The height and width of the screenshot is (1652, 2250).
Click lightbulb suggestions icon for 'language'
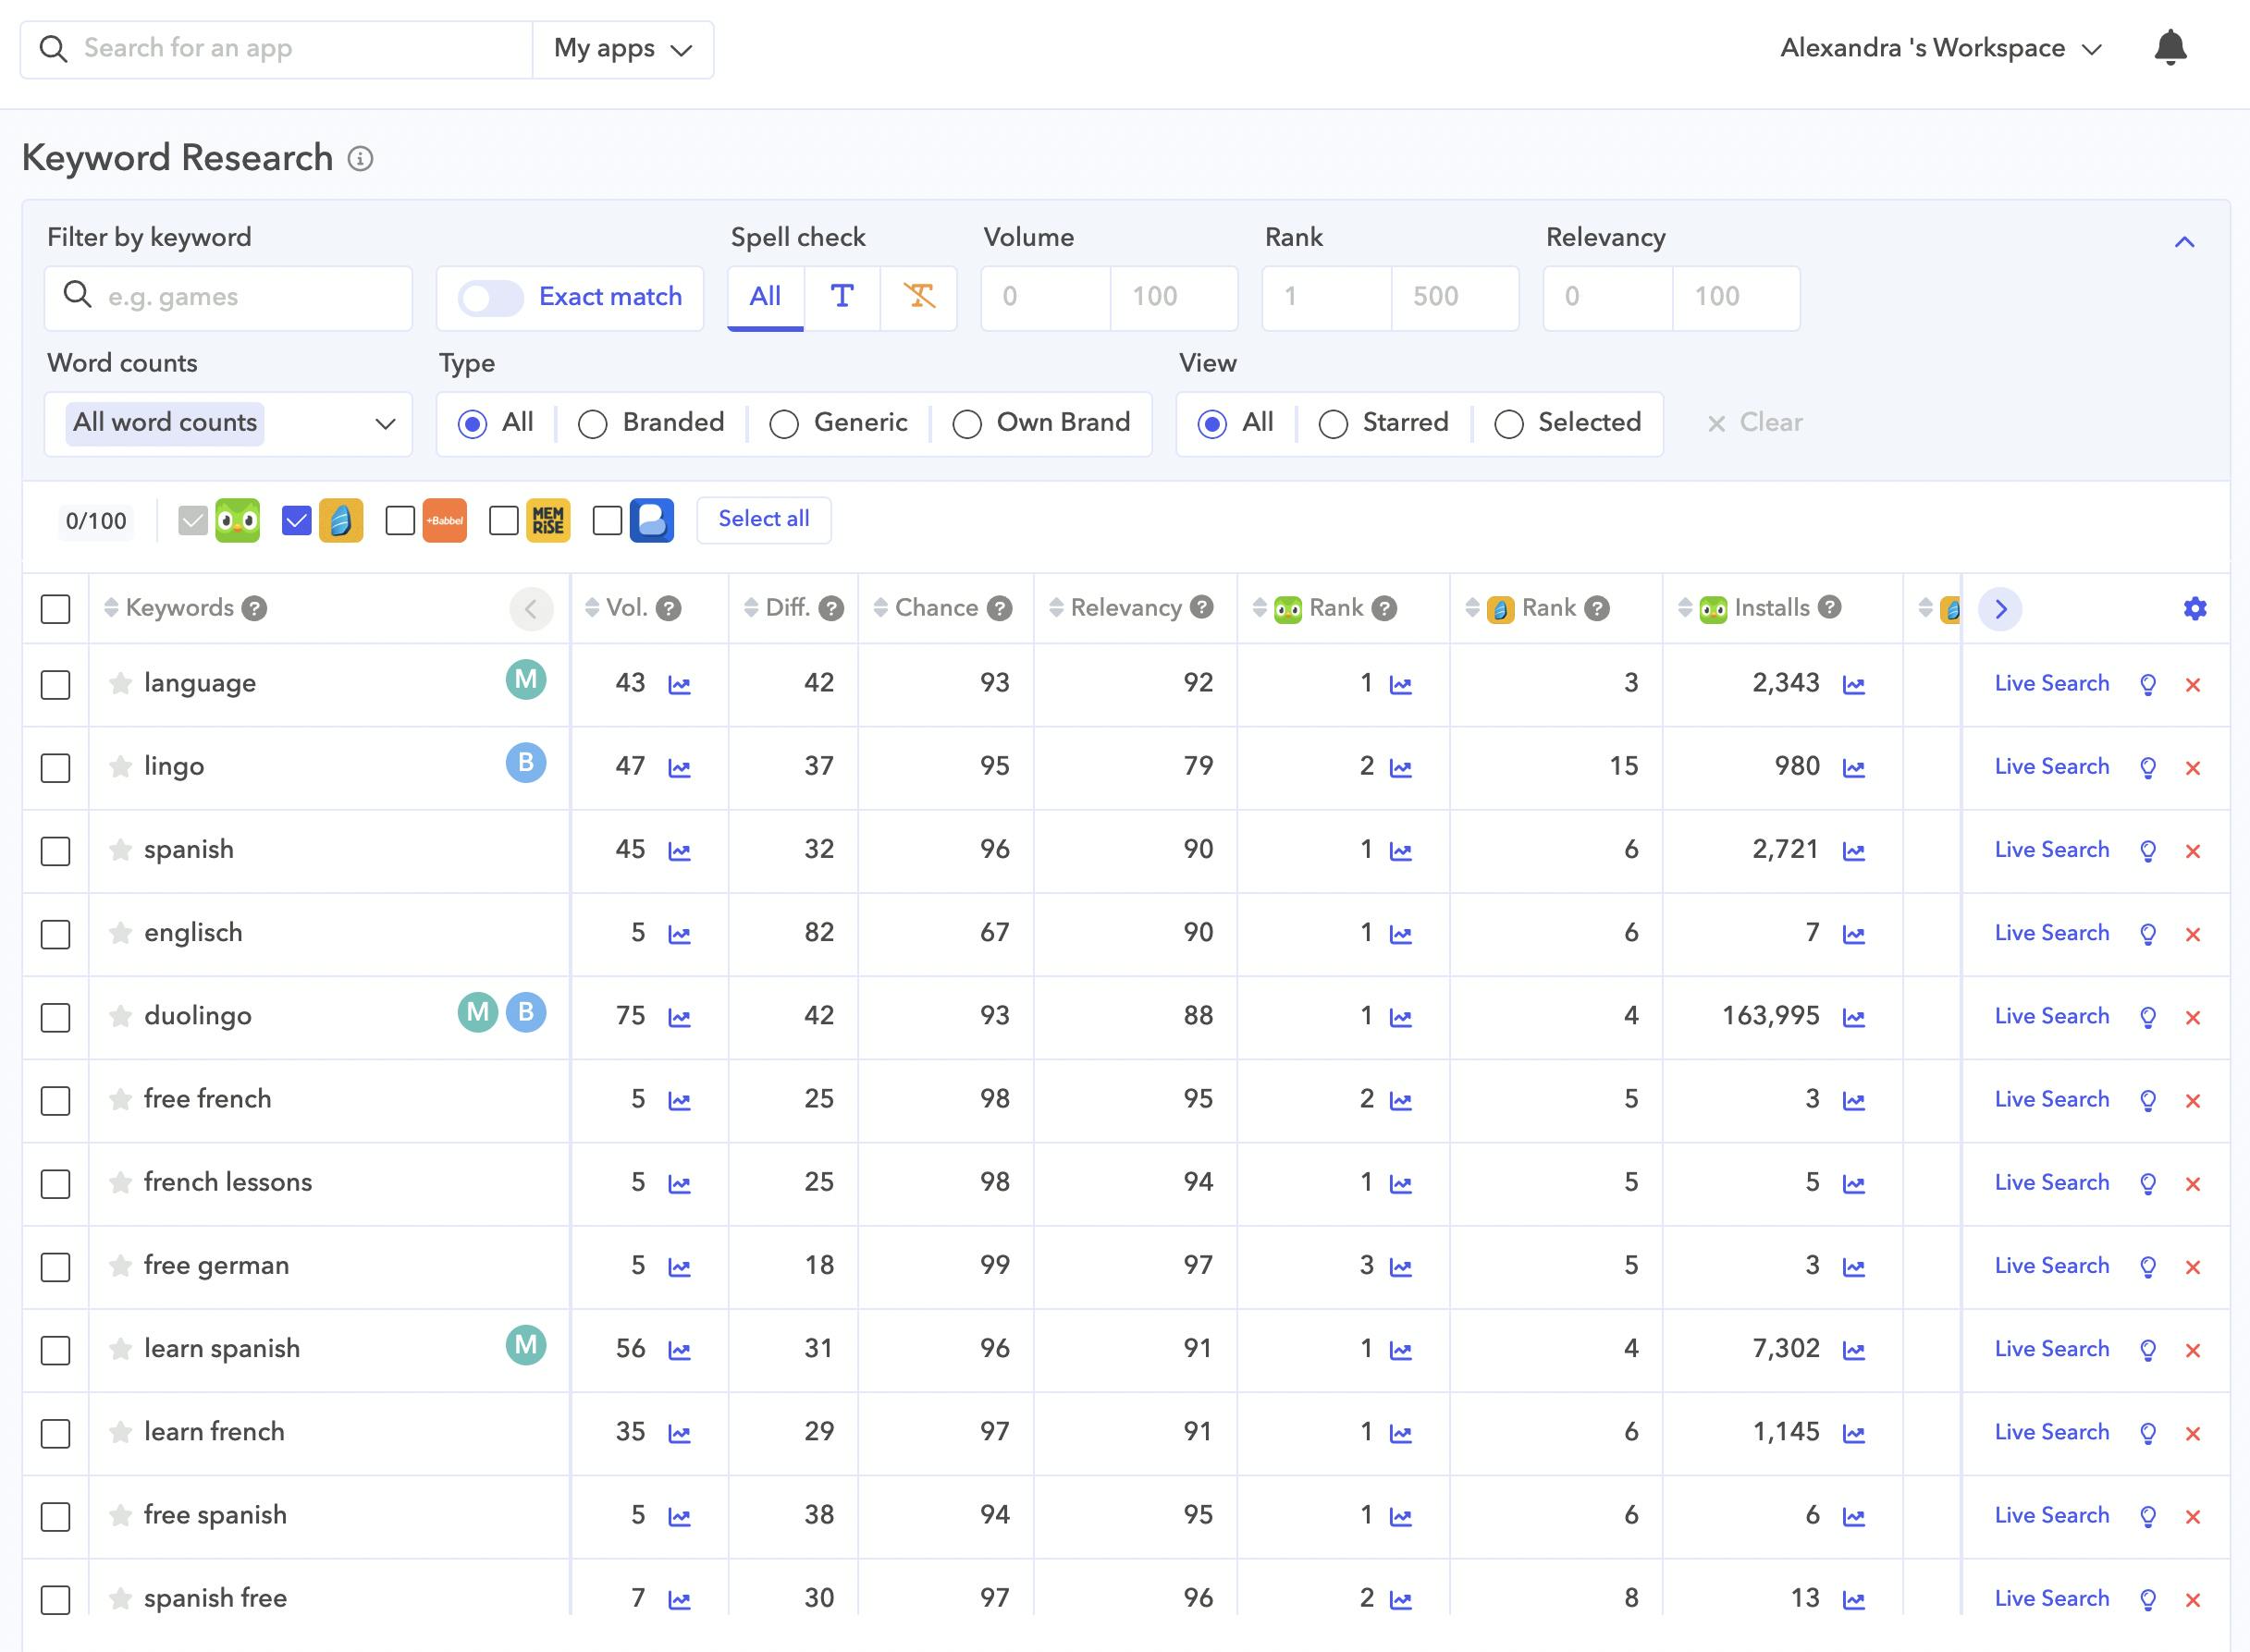[2147, 685]
